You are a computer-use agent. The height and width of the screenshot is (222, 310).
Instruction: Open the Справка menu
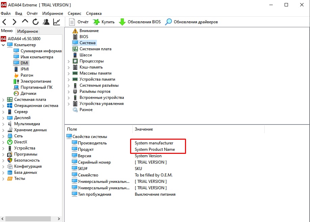(x=94, y=13)
